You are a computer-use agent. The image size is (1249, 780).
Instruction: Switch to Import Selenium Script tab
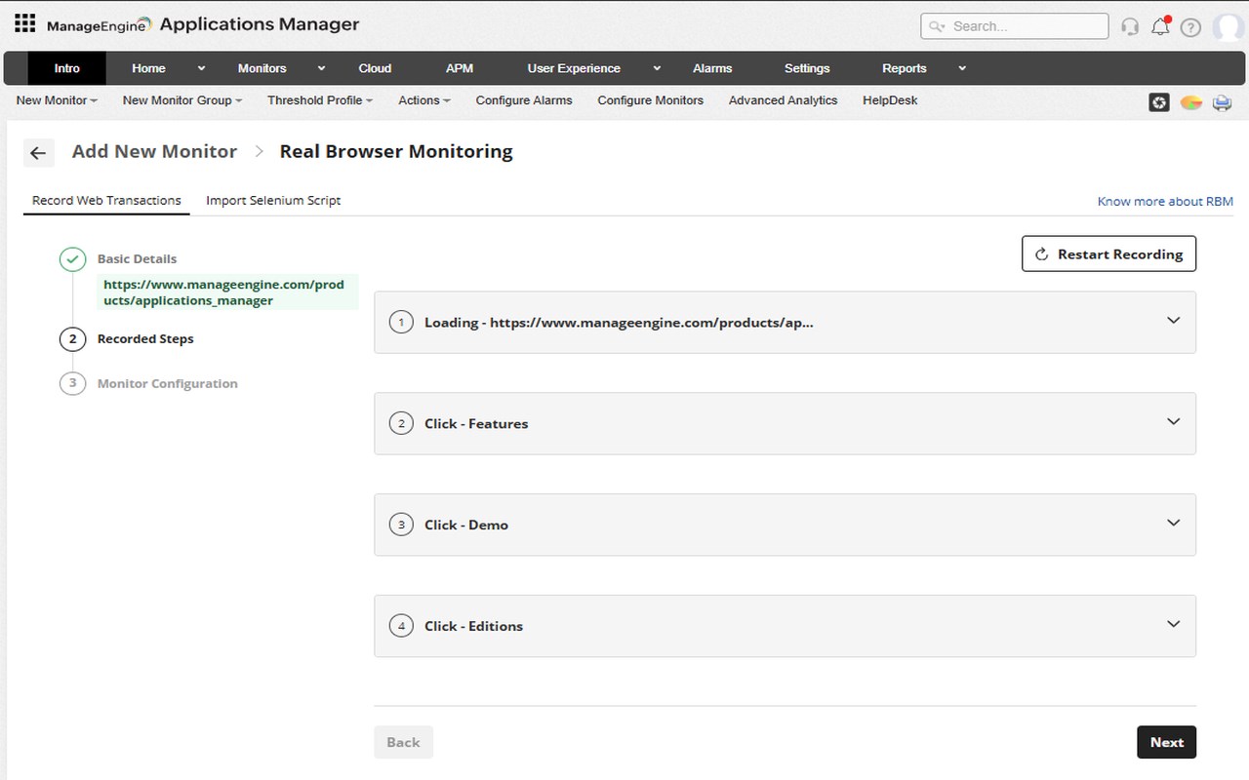(273, 201)
